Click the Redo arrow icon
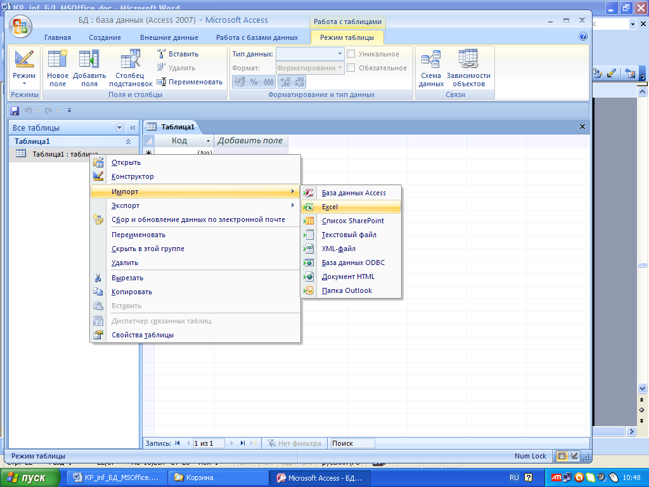Screen dimensions: 649x487 [49, 110]
